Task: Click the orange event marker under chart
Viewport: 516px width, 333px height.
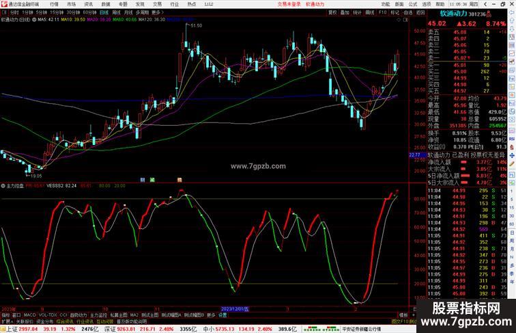Action: pyautogui.click(x=180, y=180)
